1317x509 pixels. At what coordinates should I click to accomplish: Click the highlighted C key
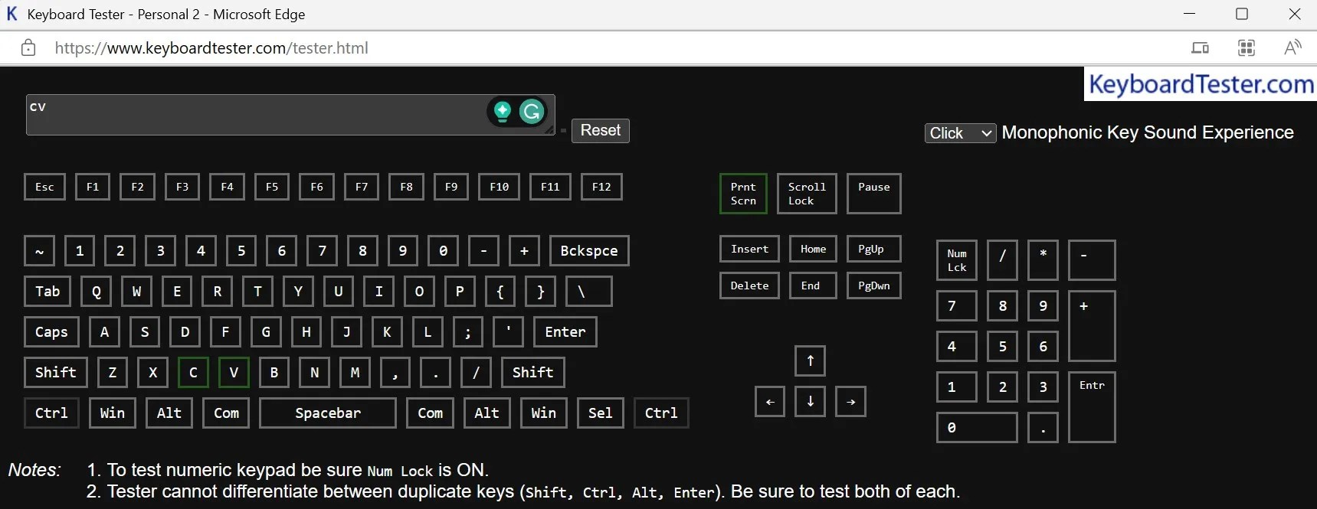click(x=193, y=373)
